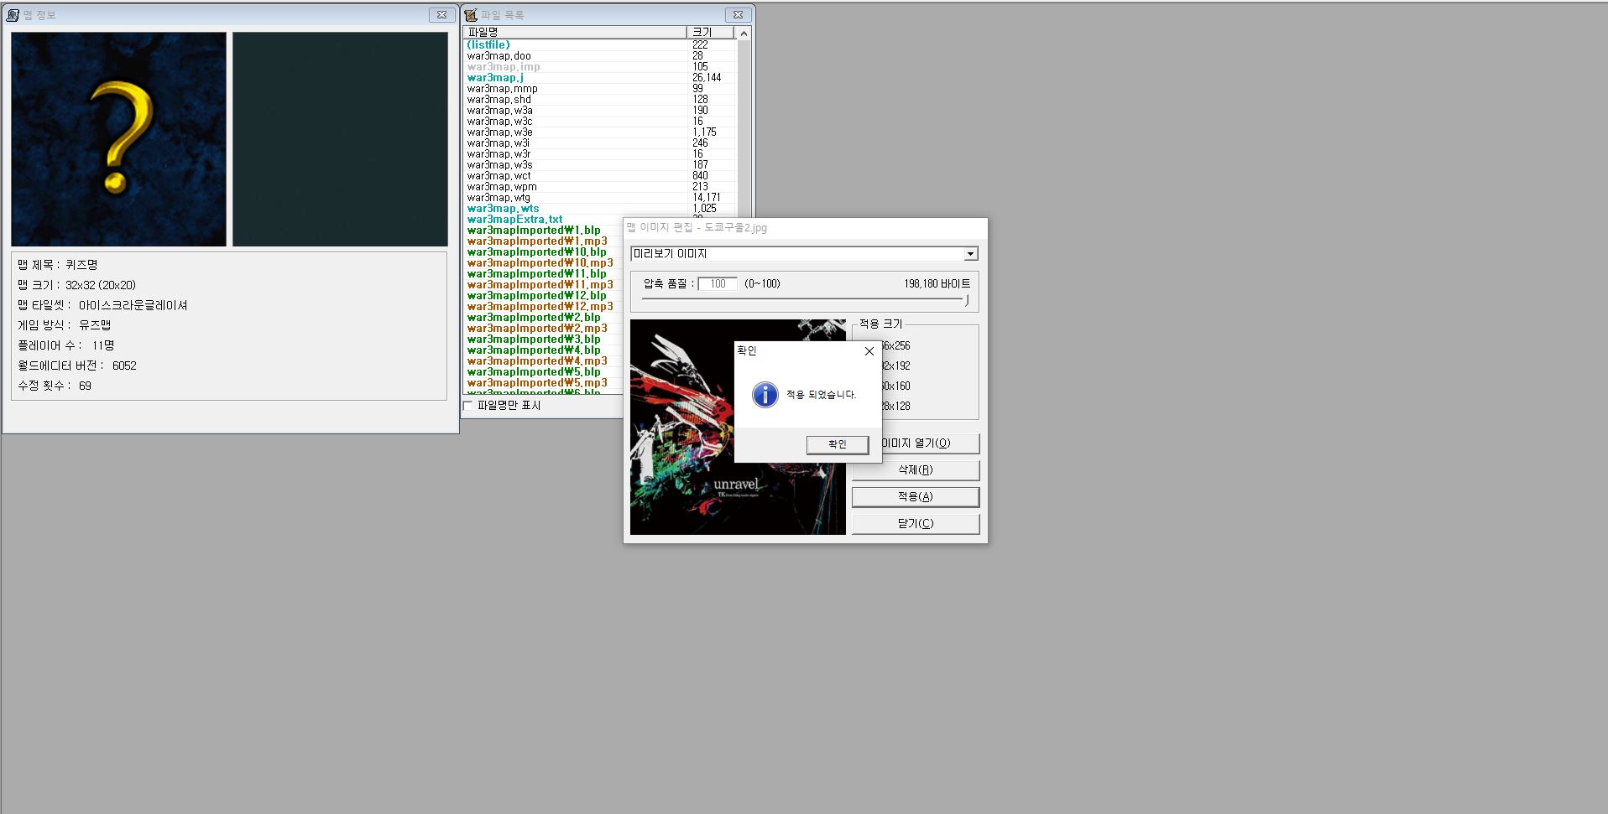Open the 미리보기 이미지 dropdown
Screen dimensions: 1608x814
click(x=970, y=254)
